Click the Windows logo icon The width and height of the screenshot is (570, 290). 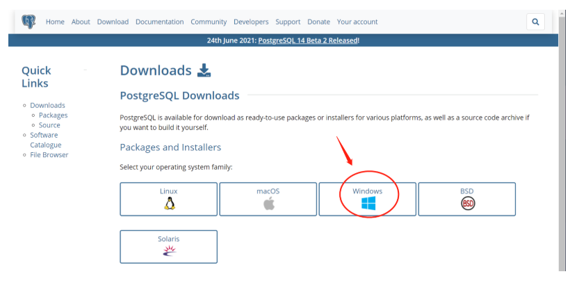[368, 204]
